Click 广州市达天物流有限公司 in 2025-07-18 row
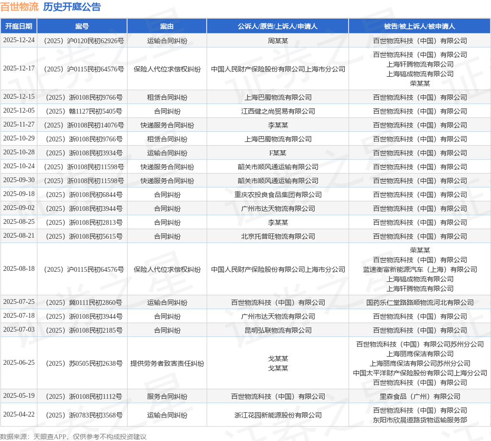The height and width of the screenshot is (441, 491). click(x=278, y=316)
